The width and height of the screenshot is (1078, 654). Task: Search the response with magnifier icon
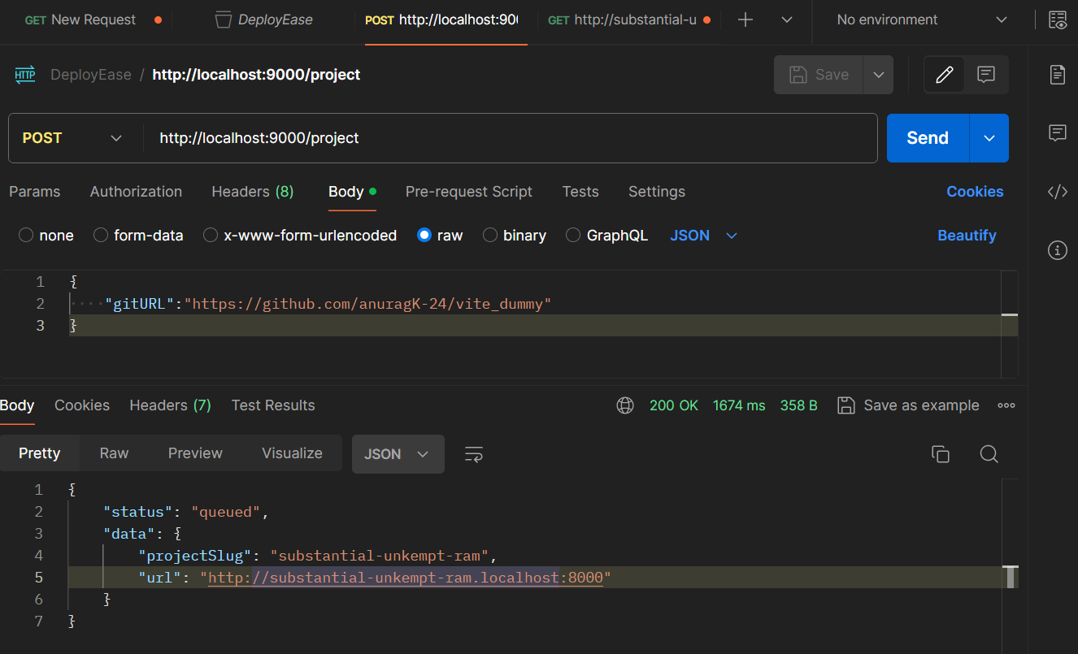(x=989, y=454)
